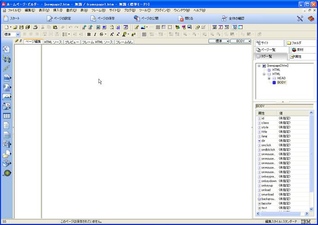This screenshot has height=225, width=318.
Task: Open the 挿入 (Insert) menu
Action: [x=58, y=10]
